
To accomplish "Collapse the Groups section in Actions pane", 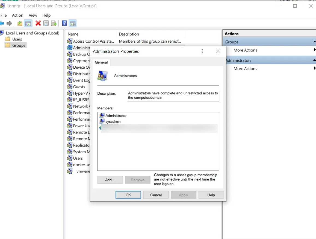I will [x=314, y=42].
